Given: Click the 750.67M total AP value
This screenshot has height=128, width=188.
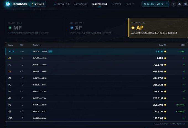Looking at the screenshot, I should (x=158, y=65).
